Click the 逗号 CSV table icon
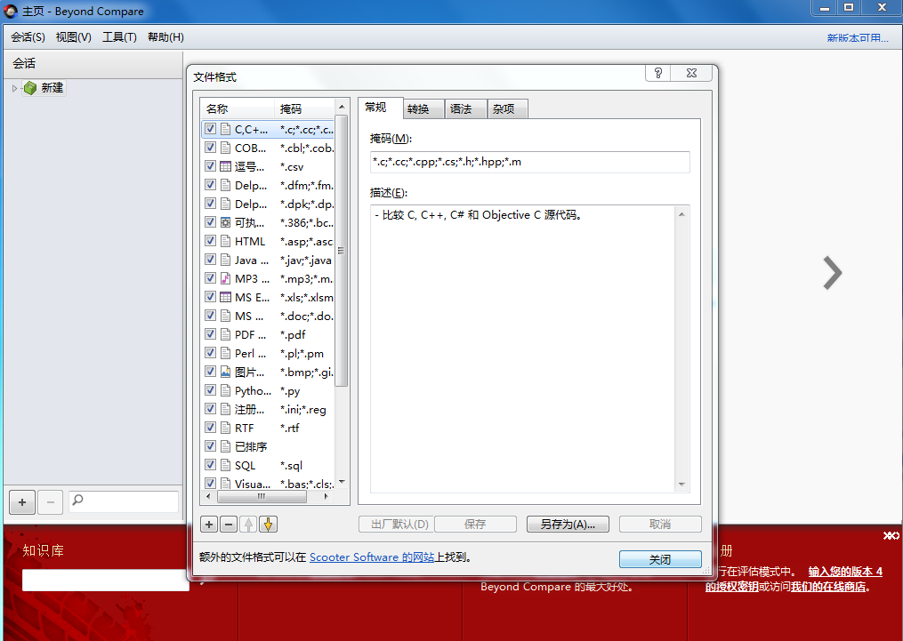903x641 pixels. 226,166
